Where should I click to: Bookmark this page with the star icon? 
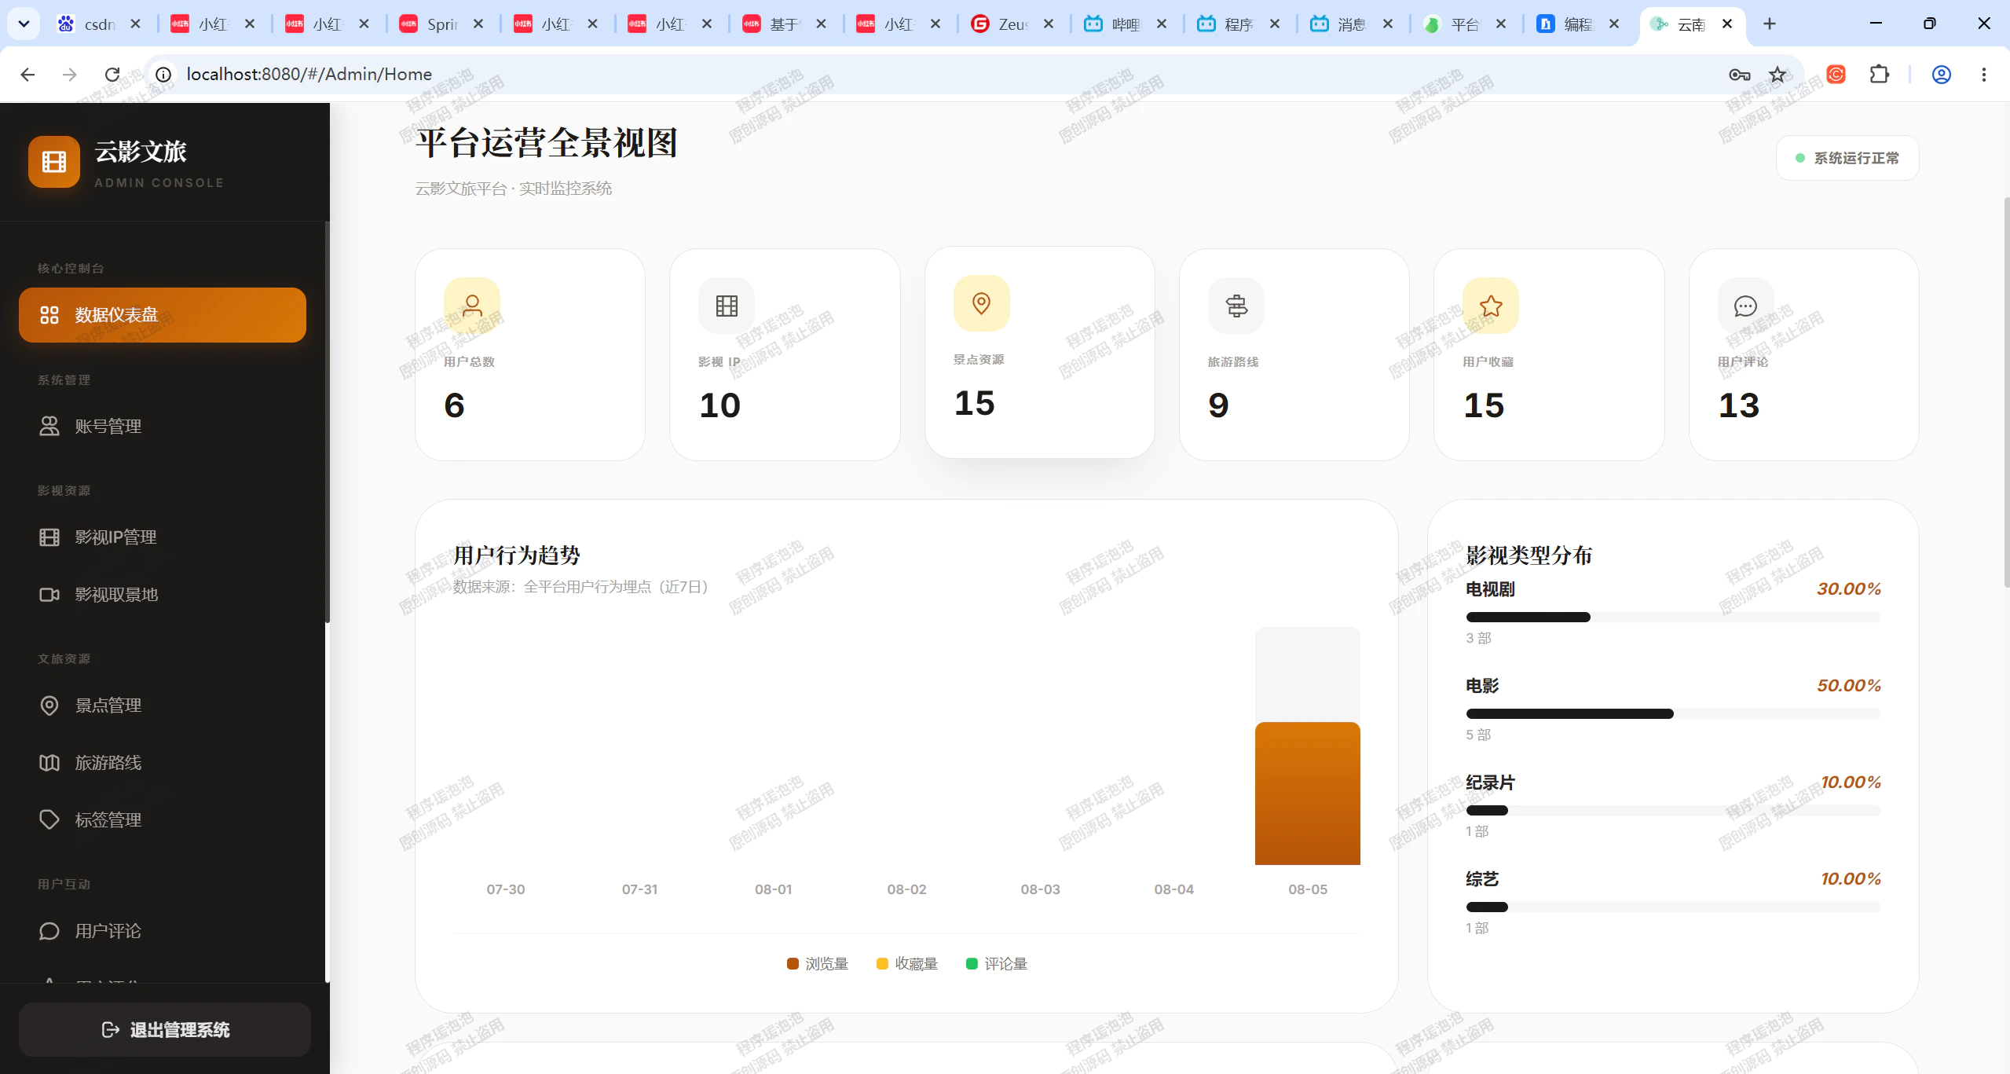pos(1778,75)
